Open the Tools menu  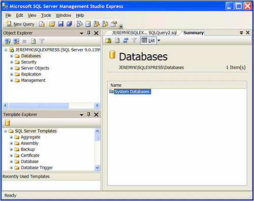click(x=46, y=15)
